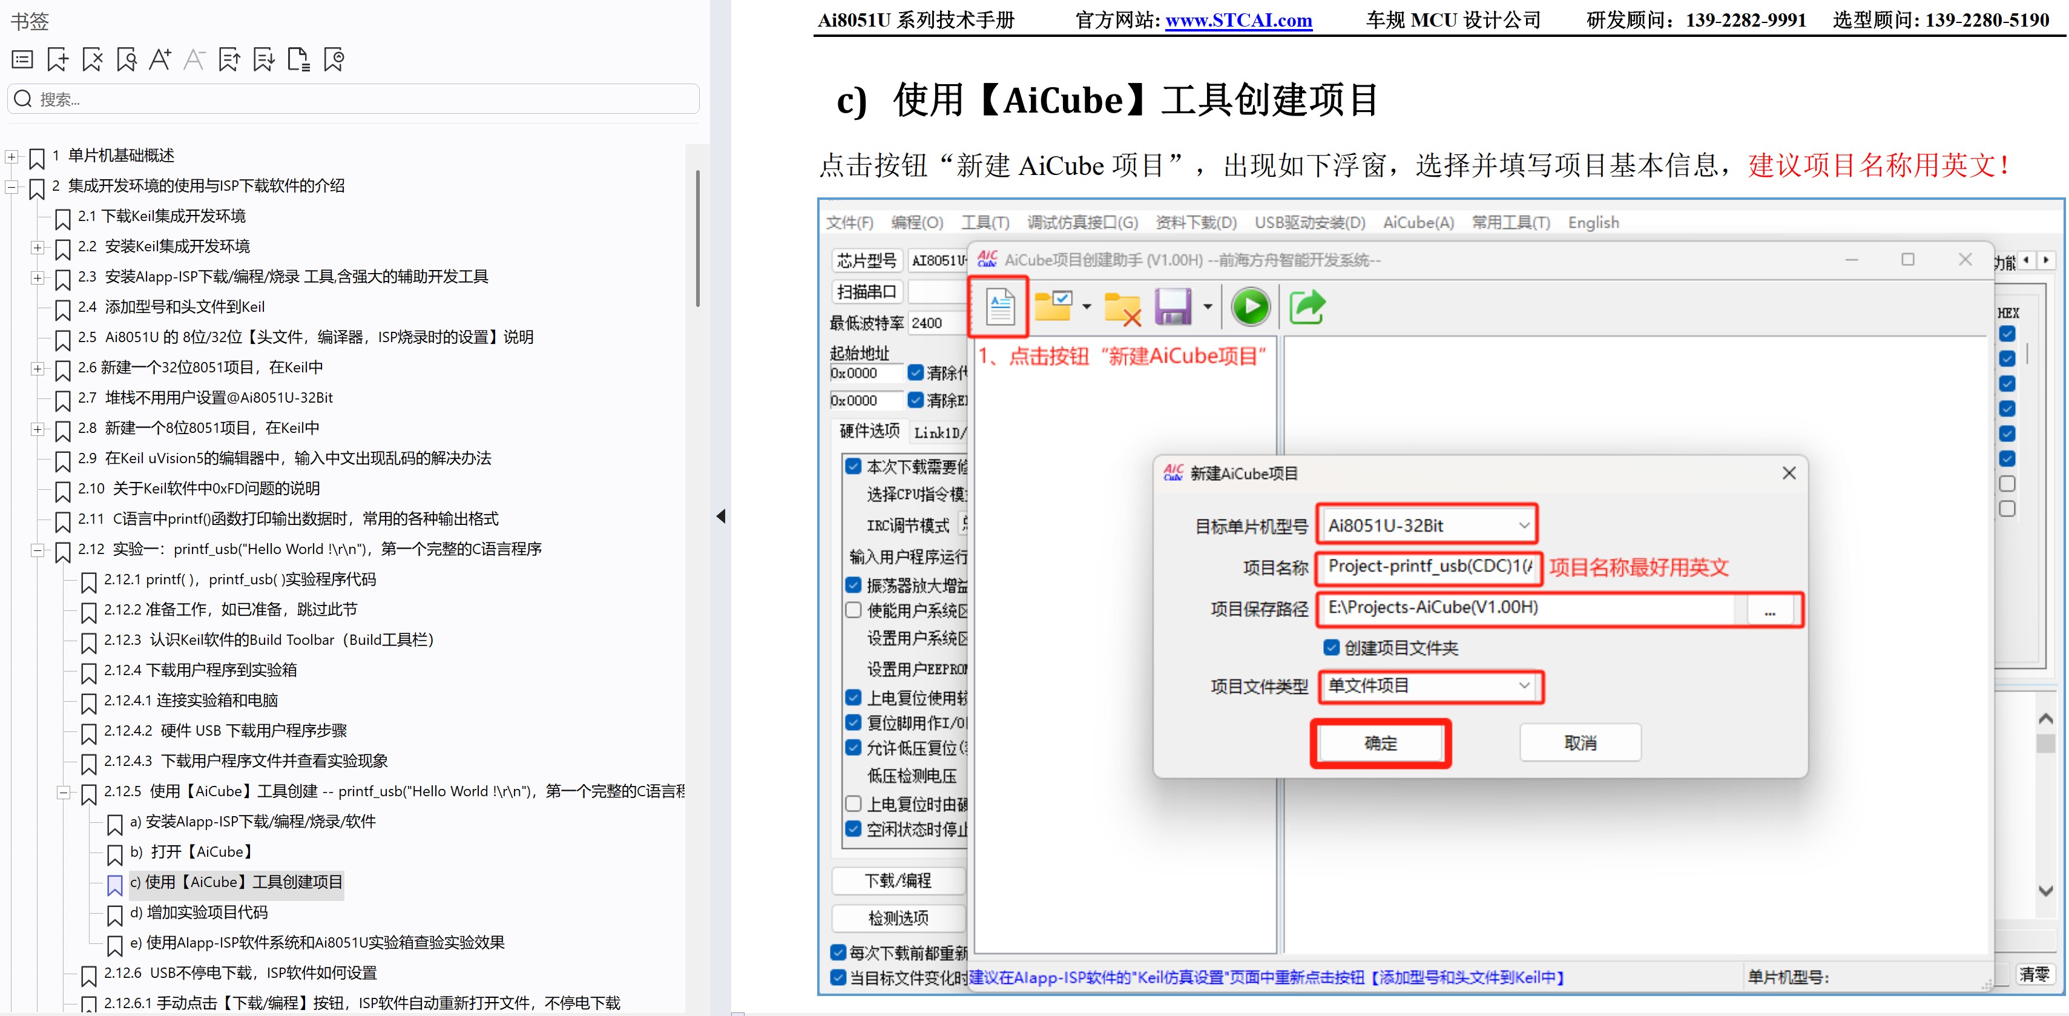Expand bookmark '1 单片机基础概述'
This screenshot has width=2069, height=1016.
tap(12, 157)
